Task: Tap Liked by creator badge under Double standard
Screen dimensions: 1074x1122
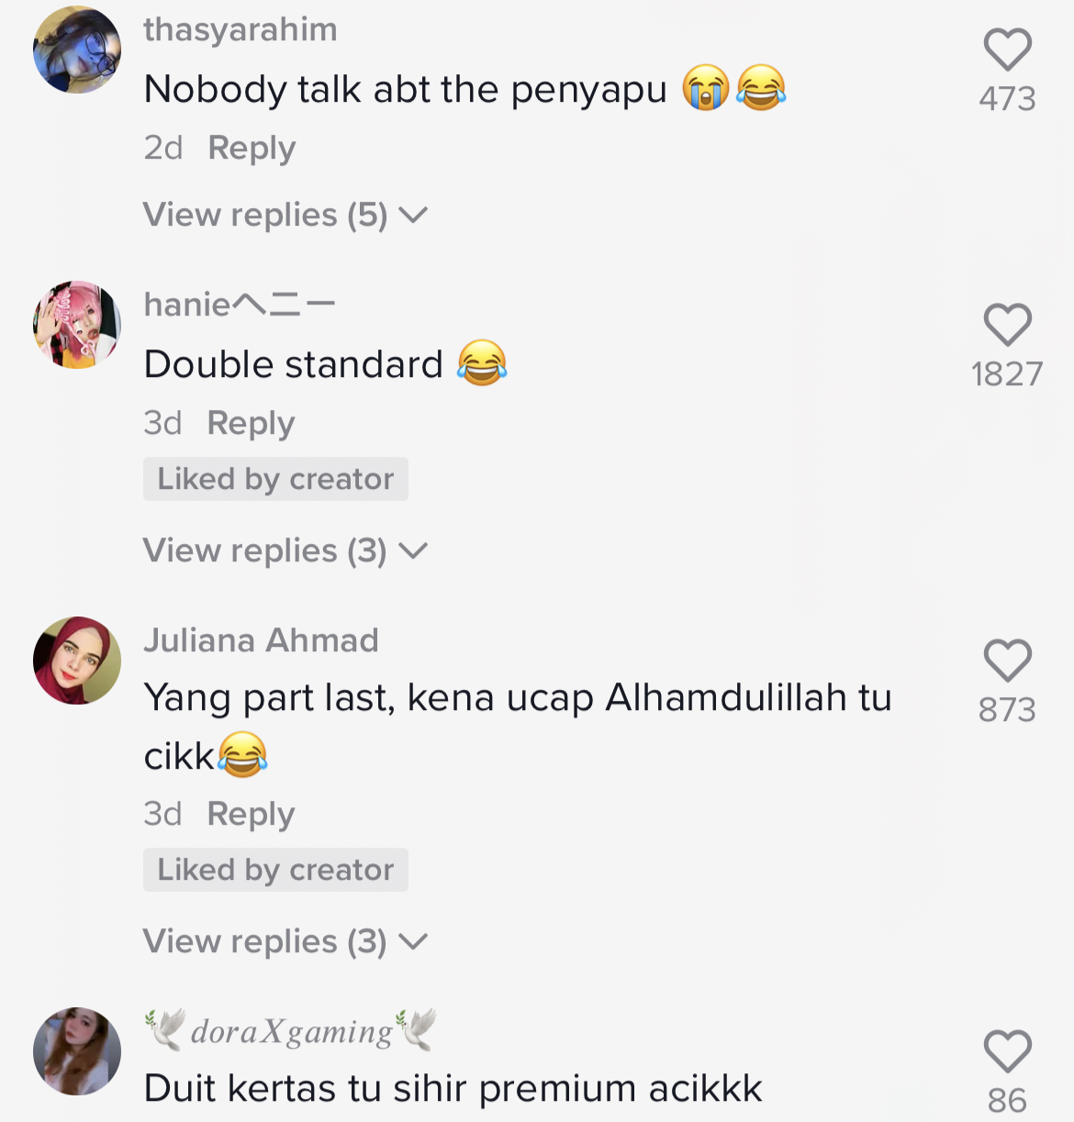Action: pos(275,479)
